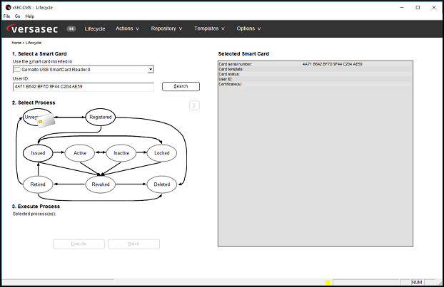Click the serial number value 4A71 B642
This screenshot has height=287, width=444.
[333, 64]
